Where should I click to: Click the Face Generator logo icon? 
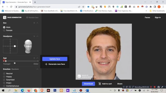click(x=5, y=17)
